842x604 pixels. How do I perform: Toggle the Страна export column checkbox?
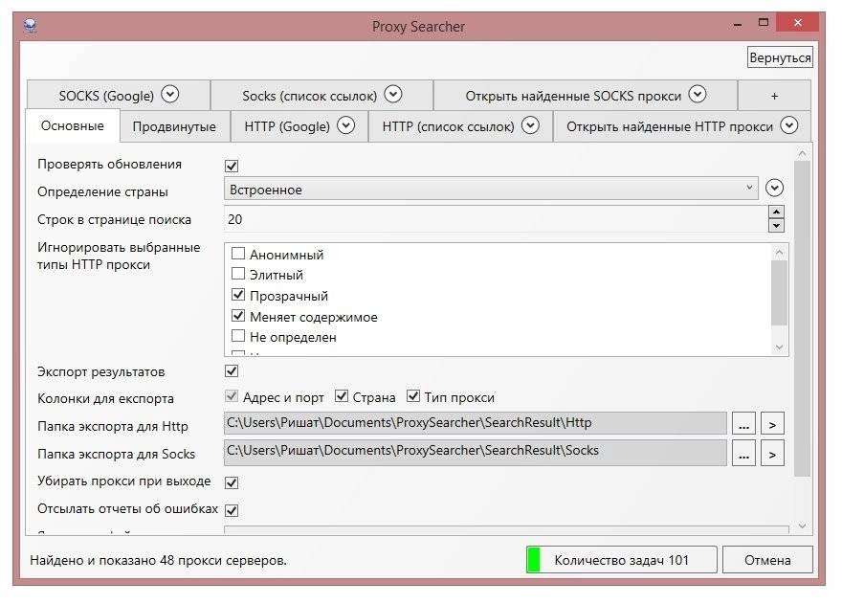[x=341, y=396]
